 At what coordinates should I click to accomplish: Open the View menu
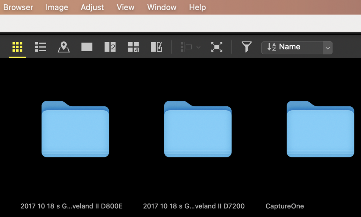[x=126, y=7]
